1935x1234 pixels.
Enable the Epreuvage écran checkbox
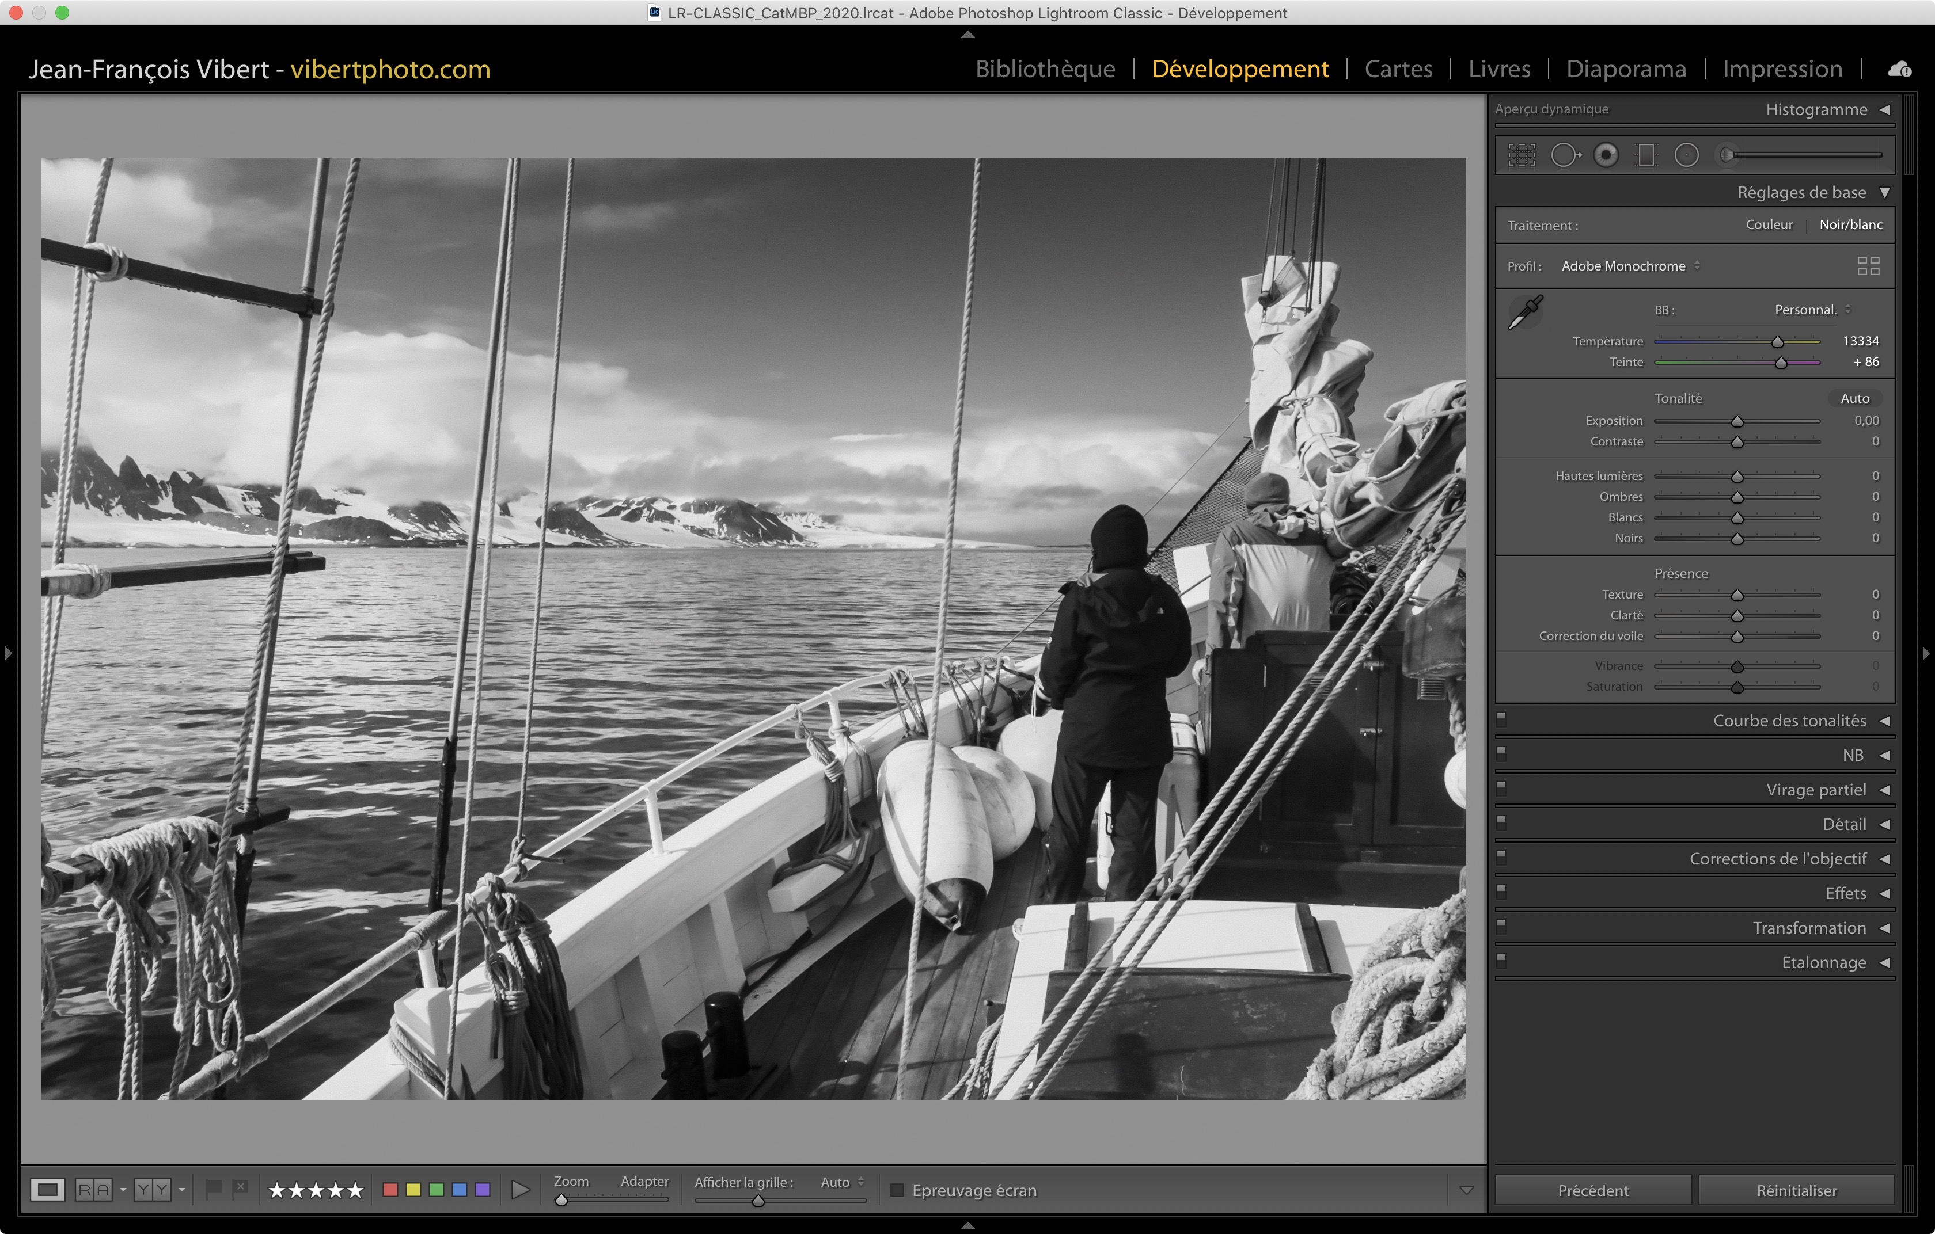point(898,1190)
